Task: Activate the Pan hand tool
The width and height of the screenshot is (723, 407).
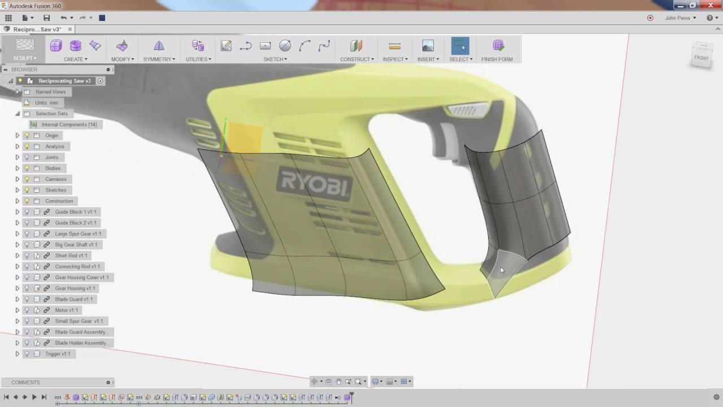Action: coord(338,382)
